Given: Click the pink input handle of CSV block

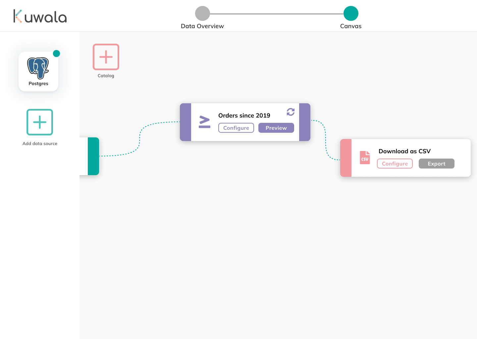Looking at the screenshot, I should point(346,158).
